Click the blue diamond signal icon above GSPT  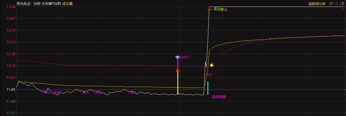pos(178,57)
